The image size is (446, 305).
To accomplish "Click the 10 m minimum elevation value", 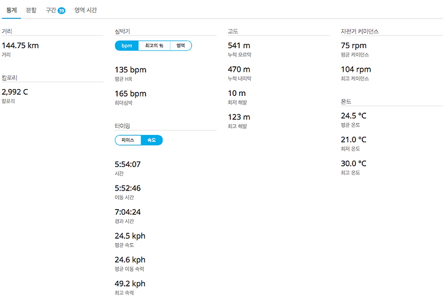I will (237, 93).
